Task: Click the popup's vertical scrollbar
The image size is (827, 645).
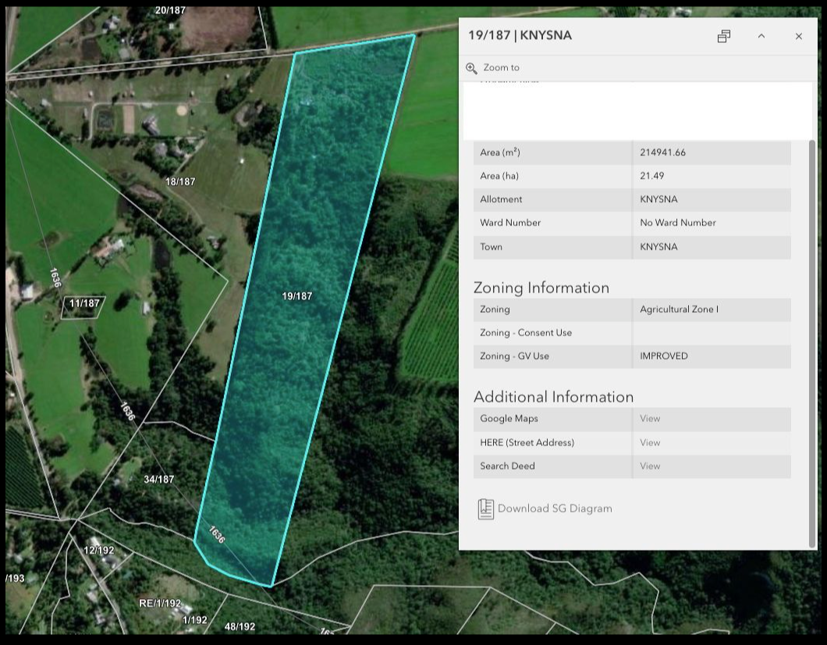Action: tap(812, 343)
